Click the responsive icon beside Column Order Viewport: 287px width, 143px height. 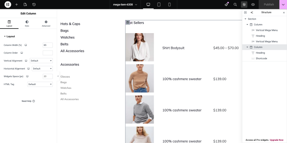click(22, 53)
